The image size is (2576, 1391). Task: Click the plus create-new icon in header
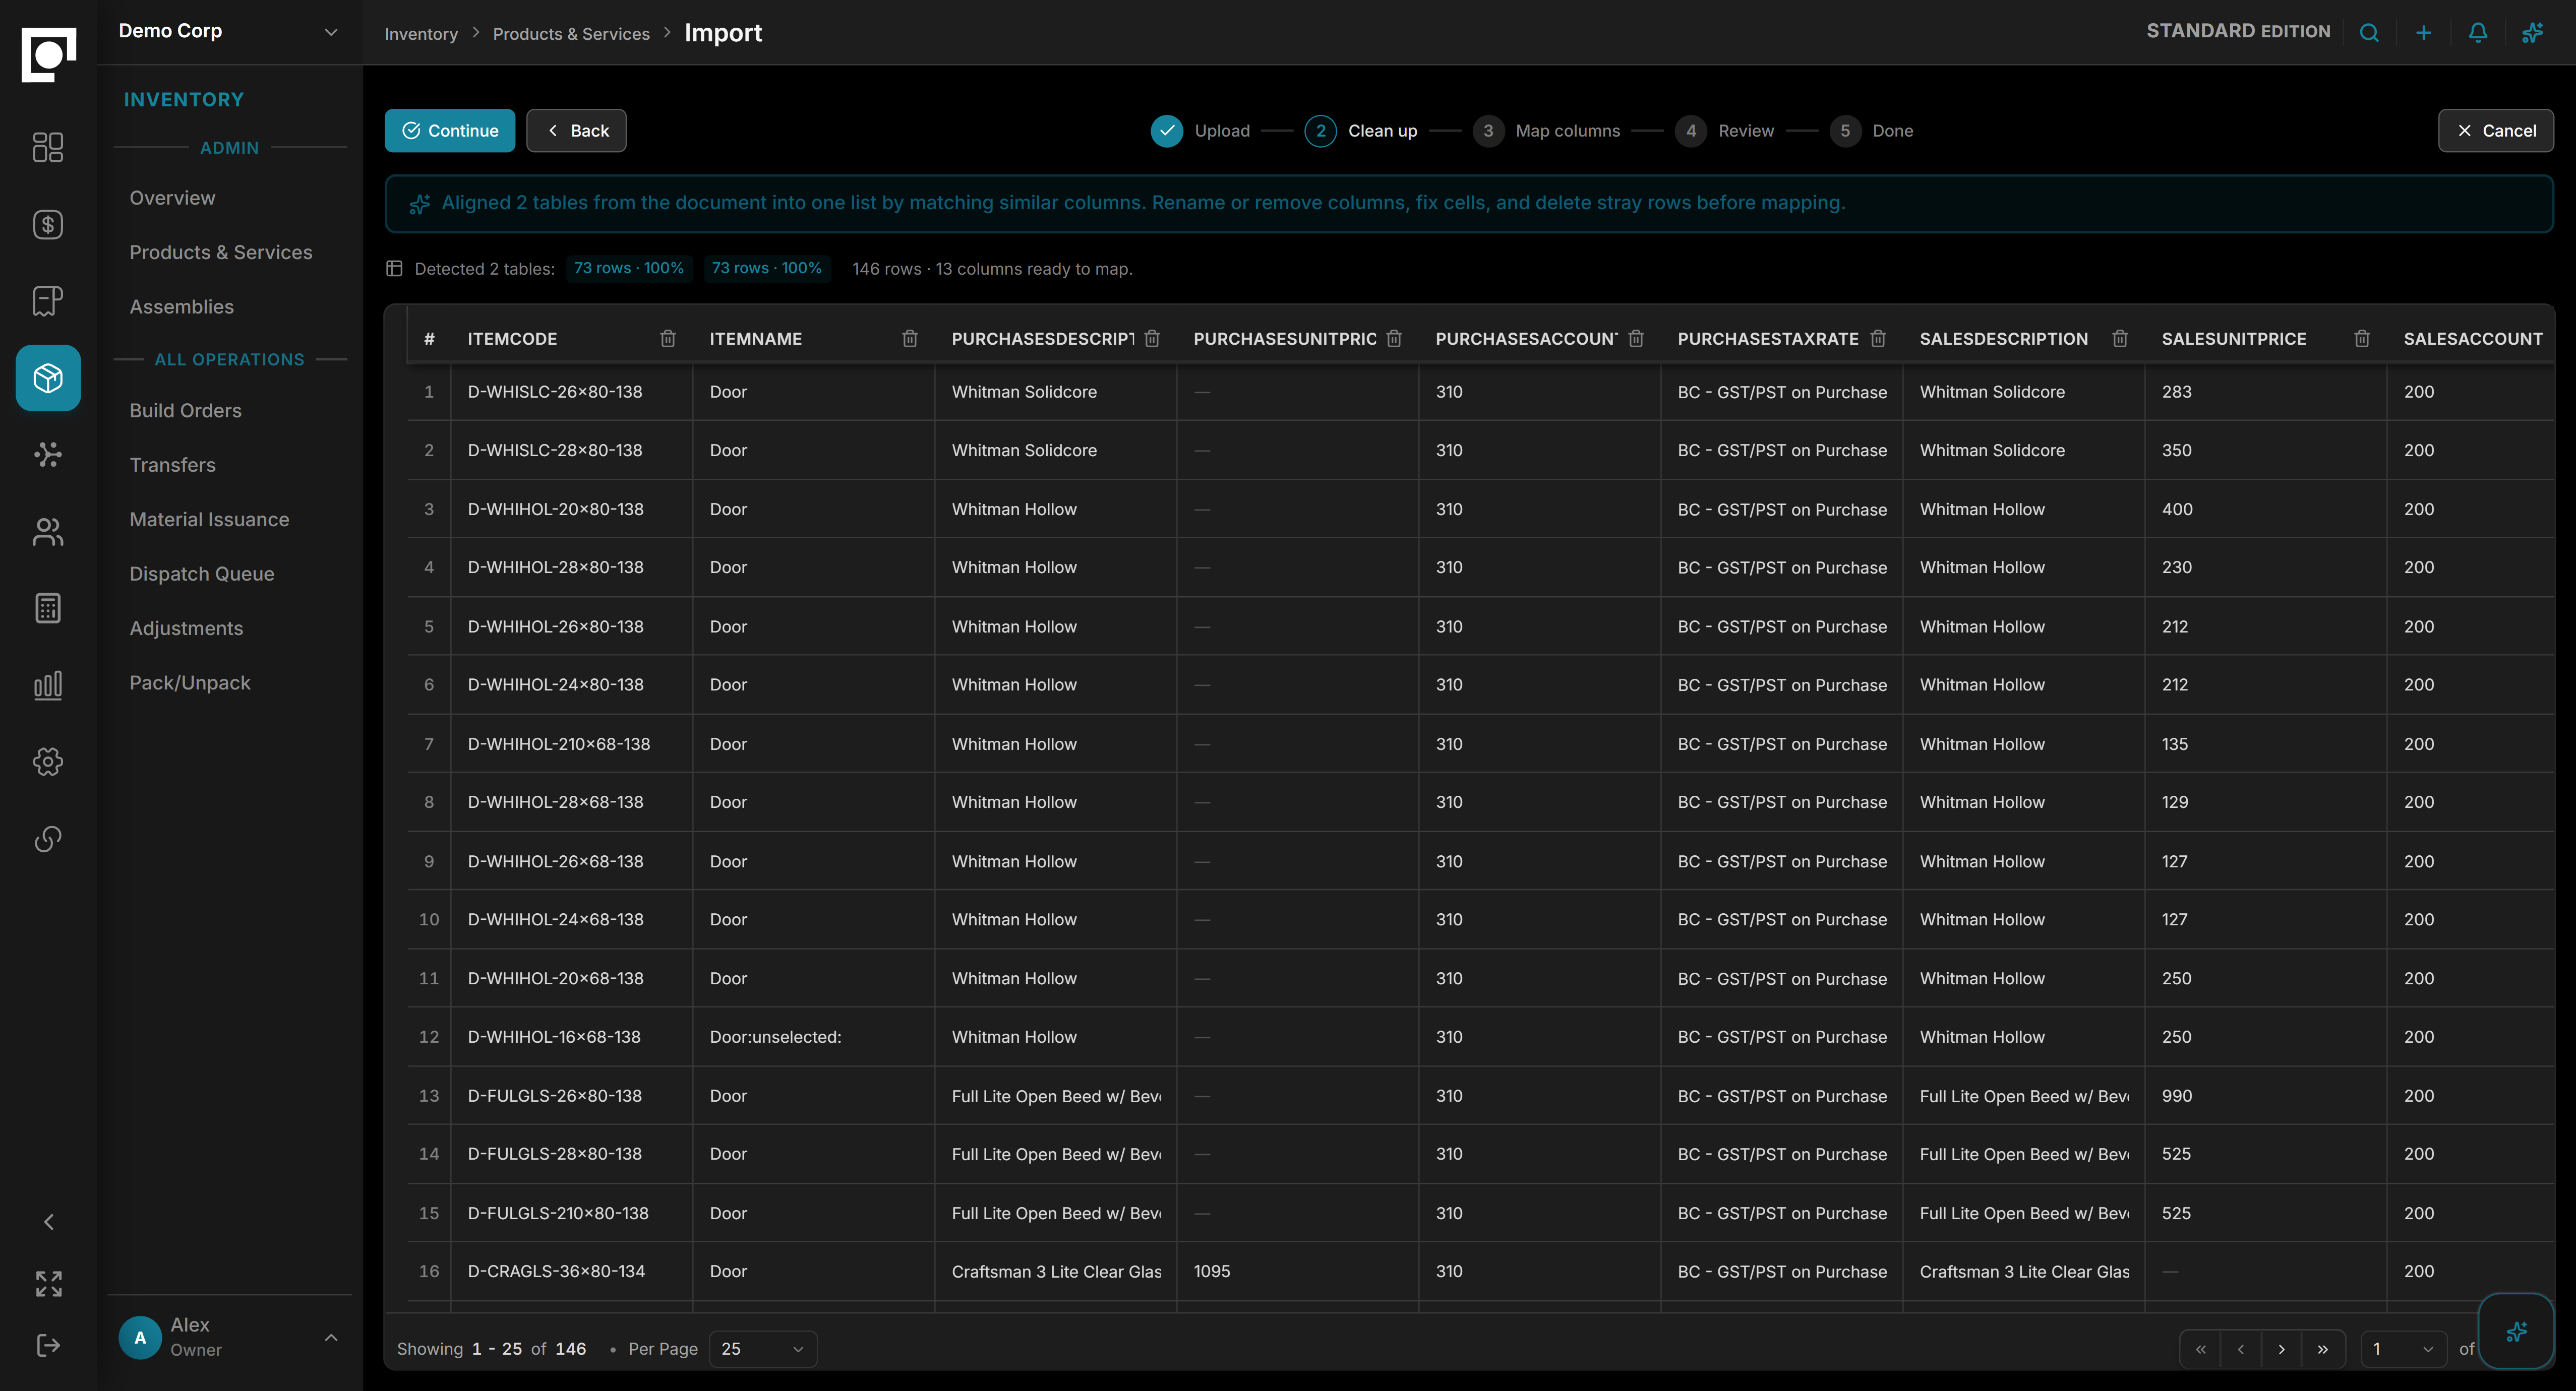pos(2424,32)
